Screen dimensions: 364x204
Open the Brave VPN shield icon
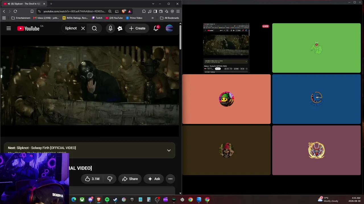coord(172,11)
